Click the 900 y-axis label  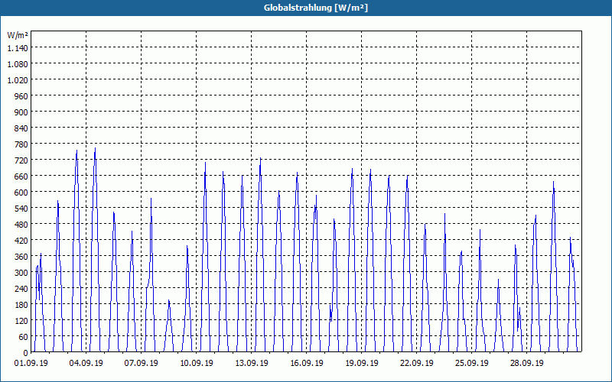pyautogui.click(x=22, y=112)
